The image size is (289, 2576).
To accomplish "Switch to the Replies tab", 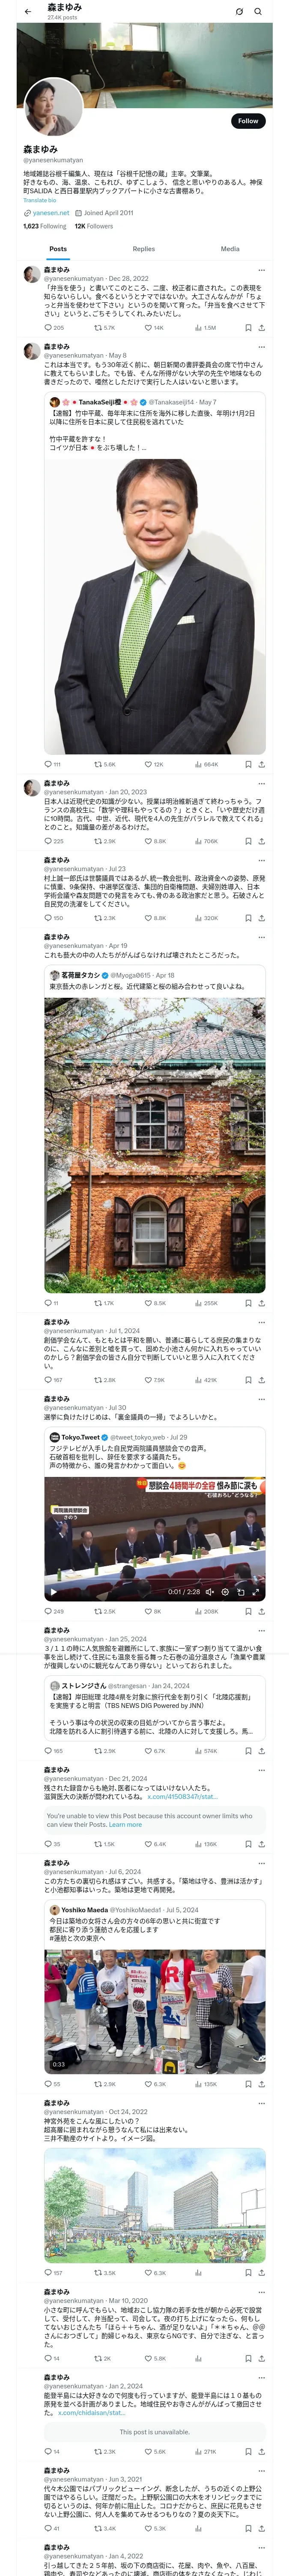I will point(143,249).
